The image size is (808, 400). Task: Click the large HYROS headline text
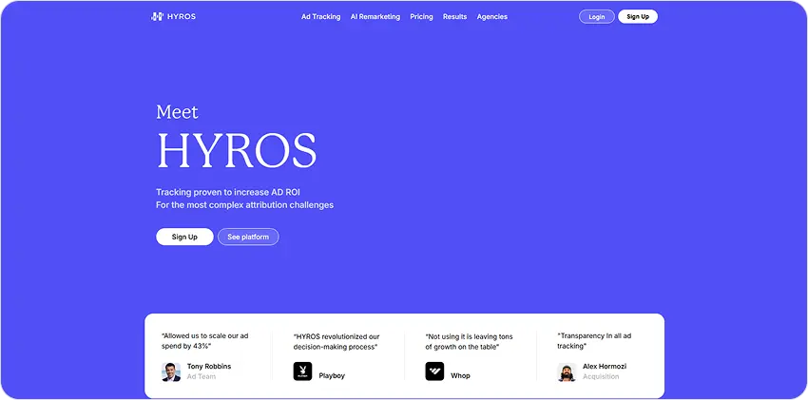(x=237, y=150)
